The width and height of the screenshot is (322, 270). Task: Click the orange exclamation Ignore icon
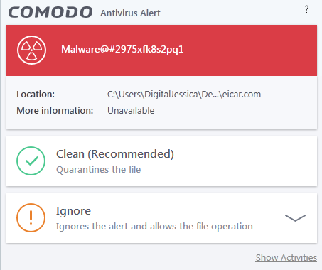31,217
